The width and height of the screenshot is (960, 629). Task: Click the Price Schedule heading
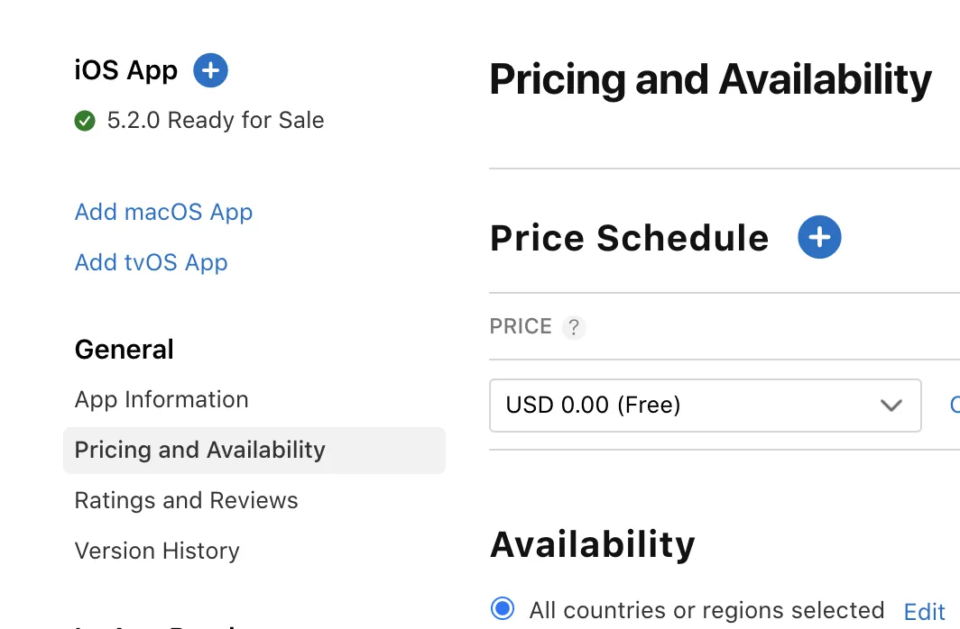pos(629,238)
